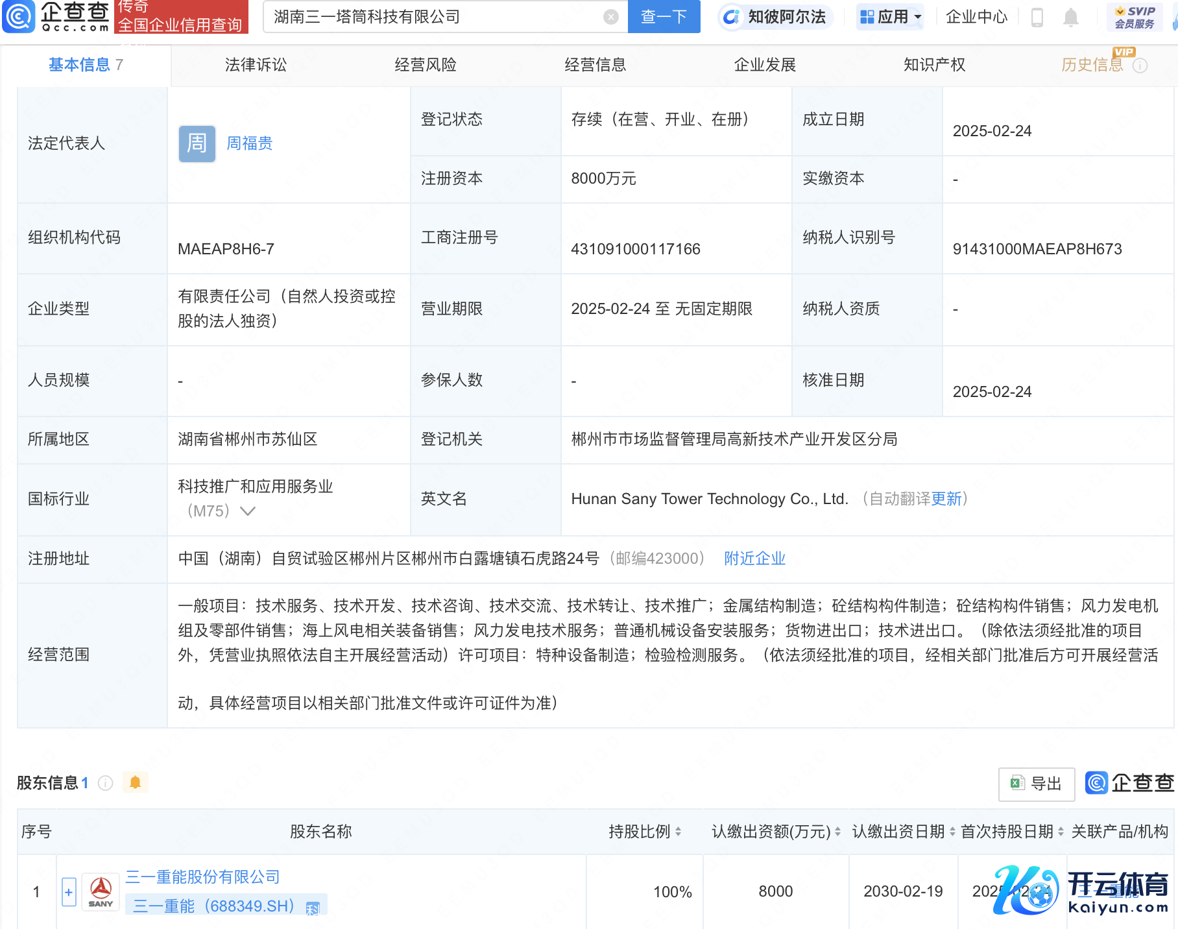Click the company name search field

(435, 17)
